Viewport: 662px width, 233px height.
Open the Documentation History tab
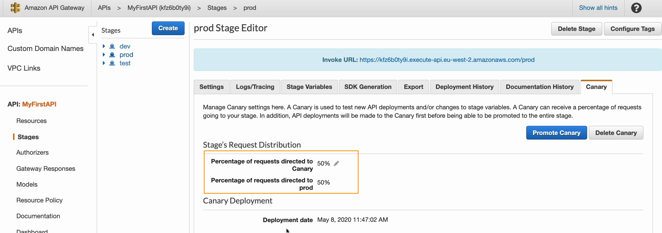click(x=540, y=87)
